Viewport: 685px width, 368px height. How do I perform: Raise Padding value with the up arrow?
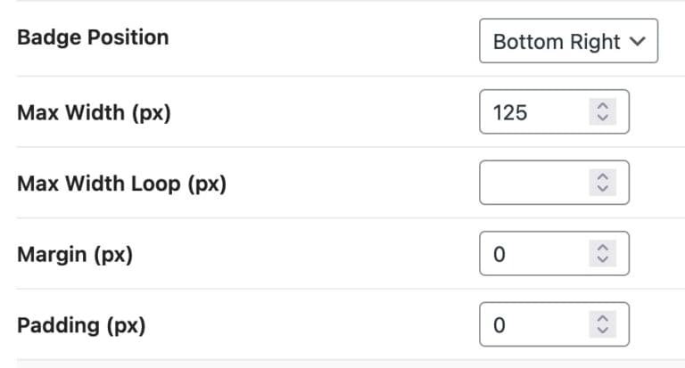[x=603, y=320]
